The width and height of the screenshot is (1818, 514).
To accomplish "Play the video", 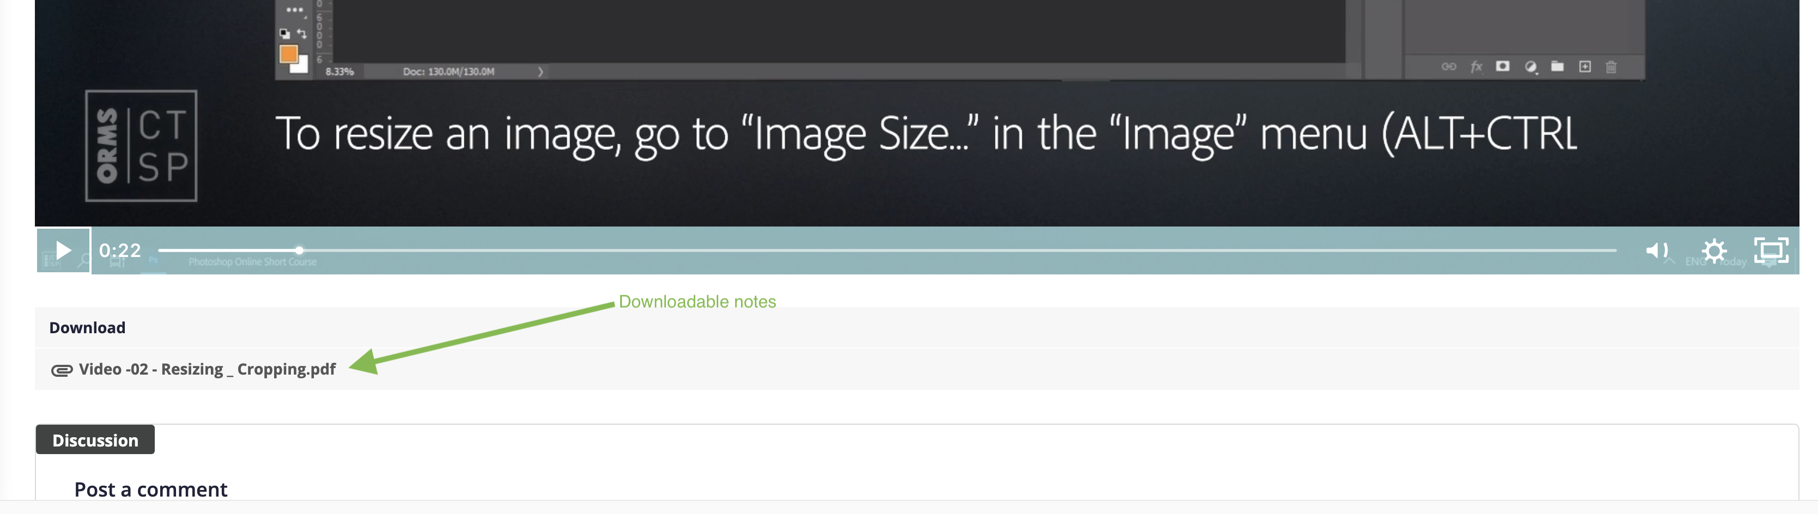I will 64,250.
